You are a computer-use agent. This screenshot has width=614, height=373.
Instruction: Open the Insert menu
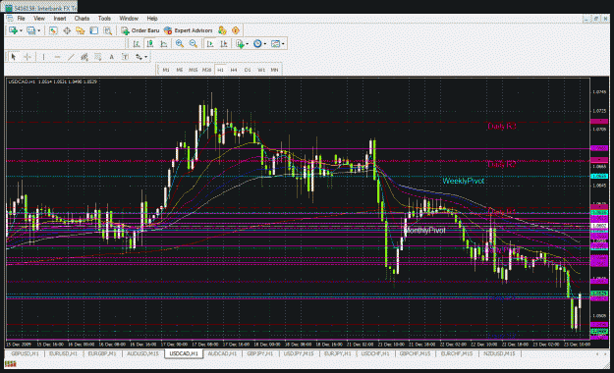60,19
